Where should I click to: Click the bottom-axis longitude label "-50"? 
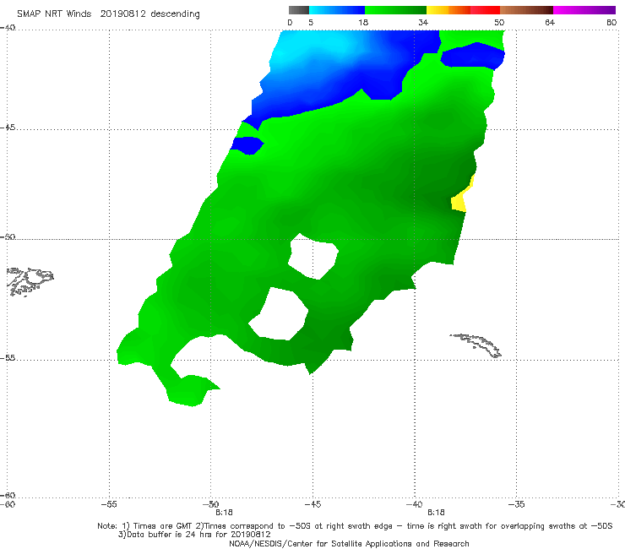pyautogui.click(x=210, y=504)
